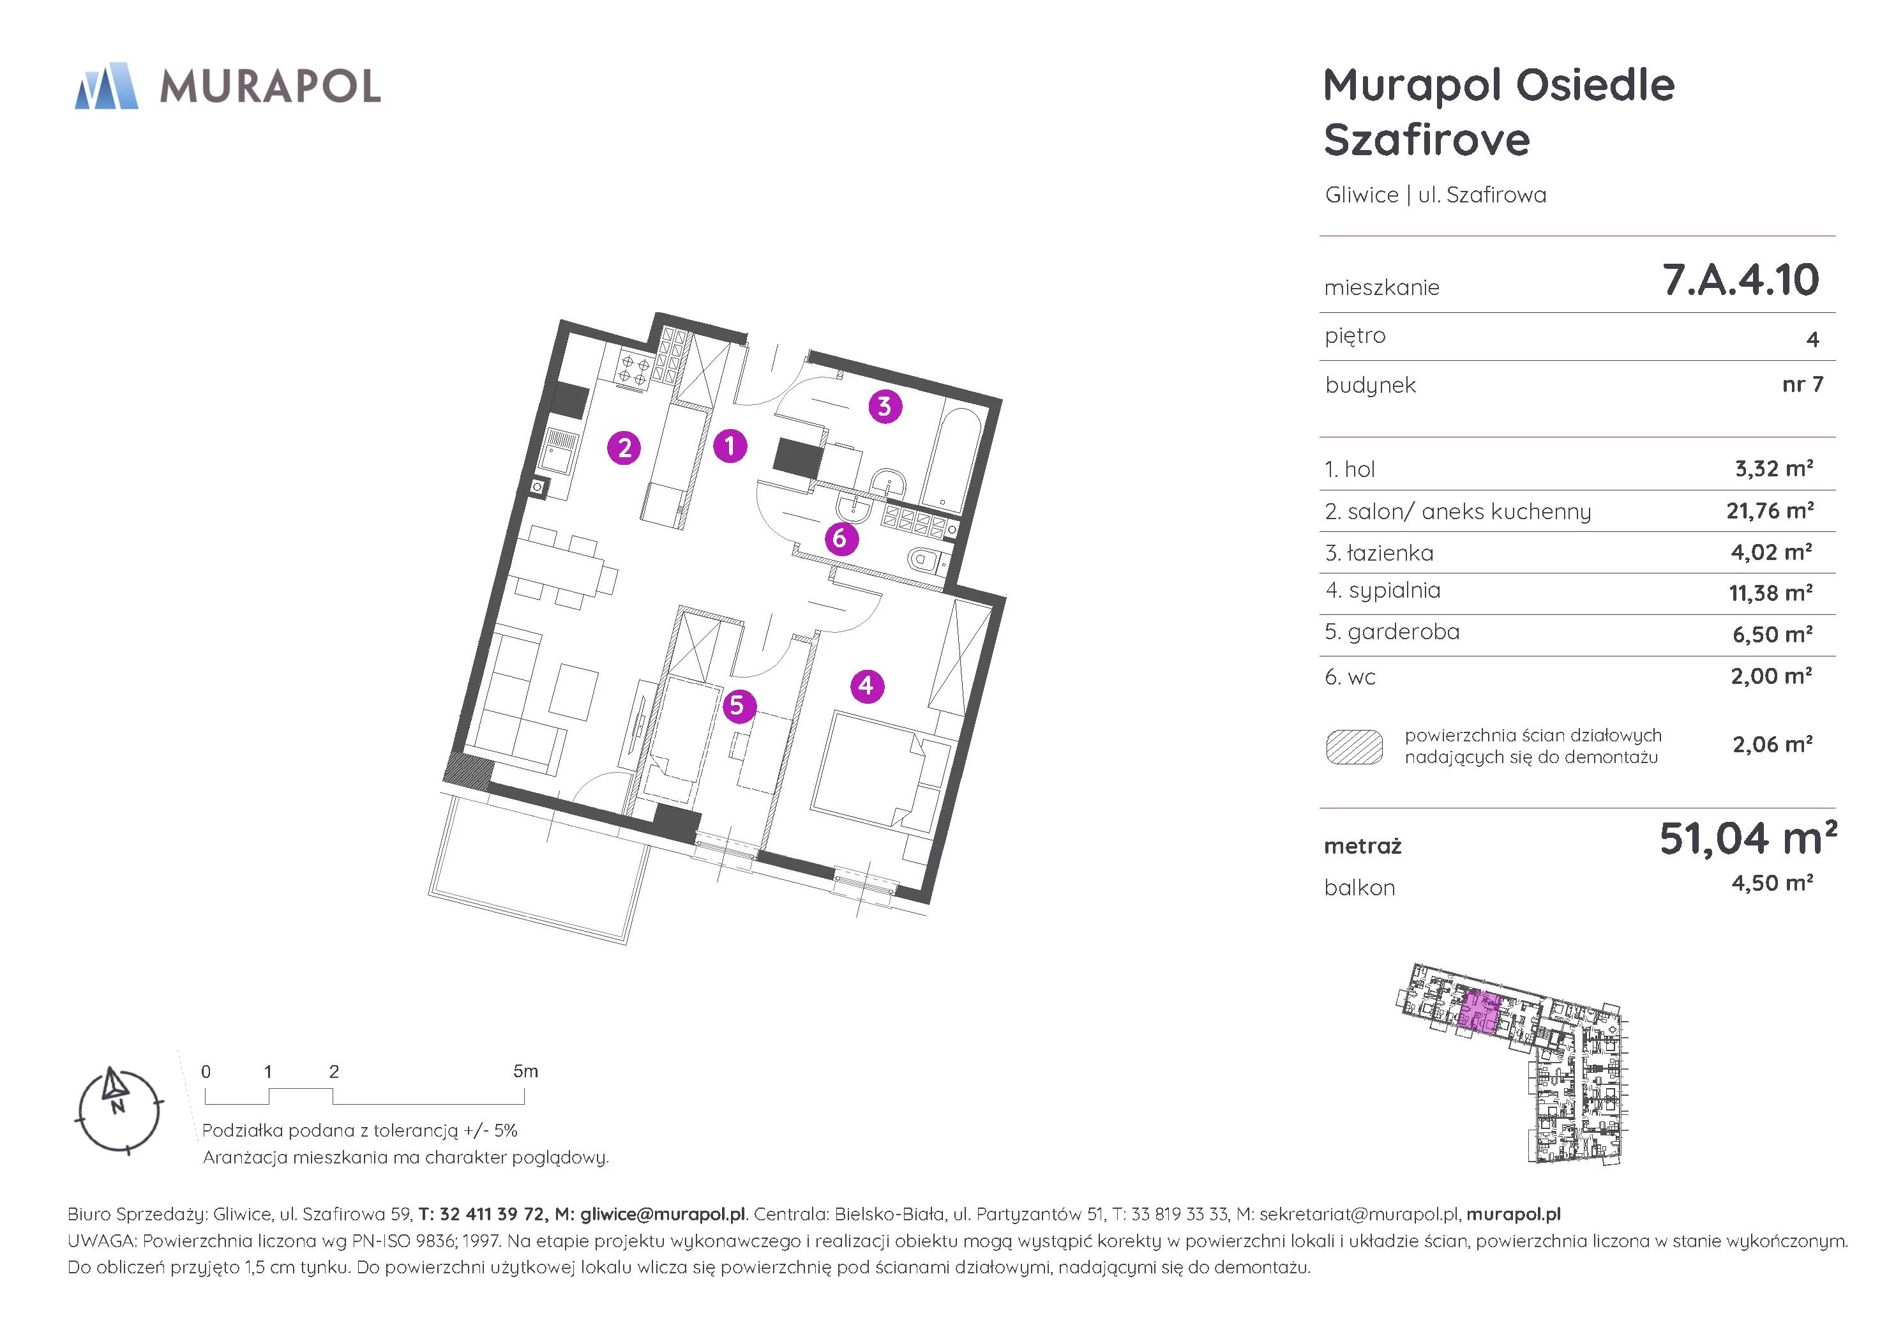The height and width of the screenshot is (1341, 1896).
Task: Click the kitchen sink symbol
Action: tap(561, 453)
